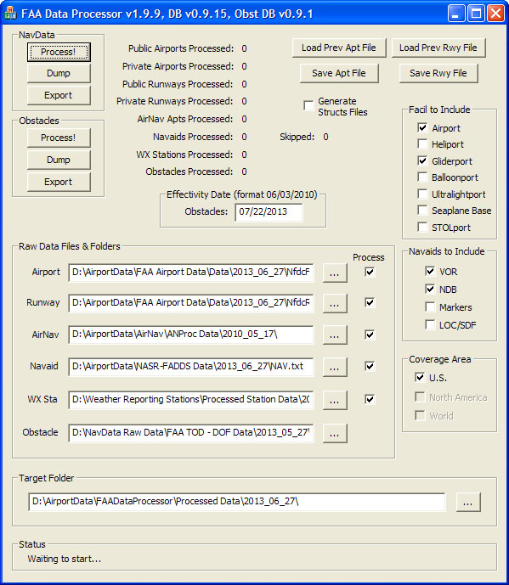
Task: Check the Ultralightport checkbox
Action: (x=422, y=194)
